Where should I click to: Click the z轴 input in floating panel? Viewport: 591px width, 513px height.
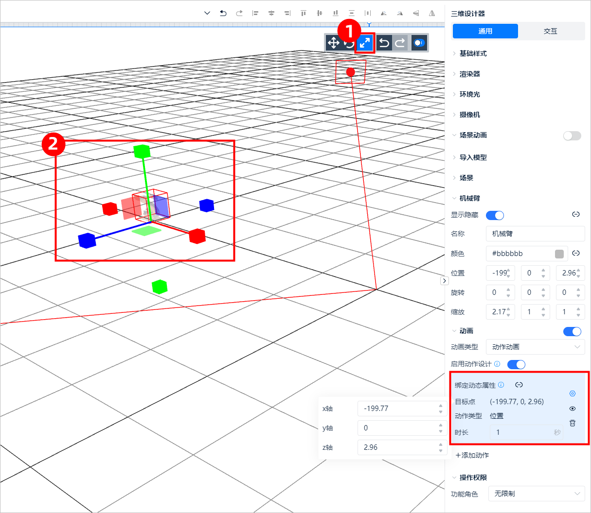[x=401, y=447]
